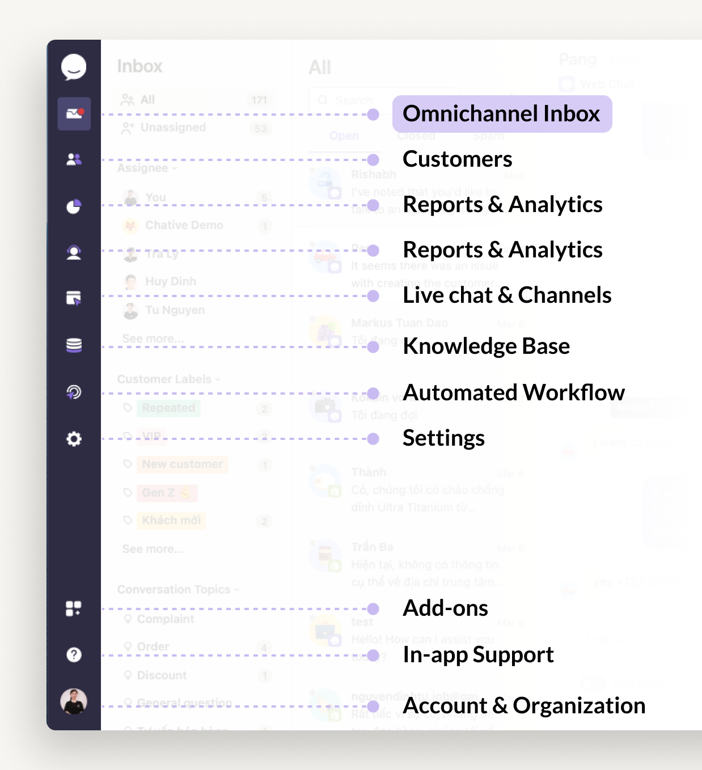Open the Automated Workflow section
Viewport: 702px width, 770px height.
(x=74, y=392)
